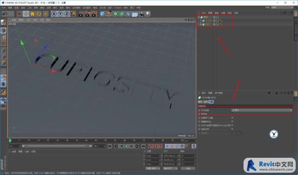Open the floor environment icon
This screenshot has width=298, height=175.
coord(135,14)
